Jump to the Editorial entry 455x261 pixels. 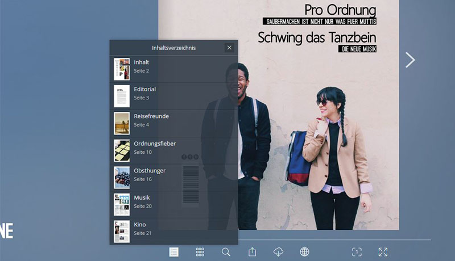173,96
